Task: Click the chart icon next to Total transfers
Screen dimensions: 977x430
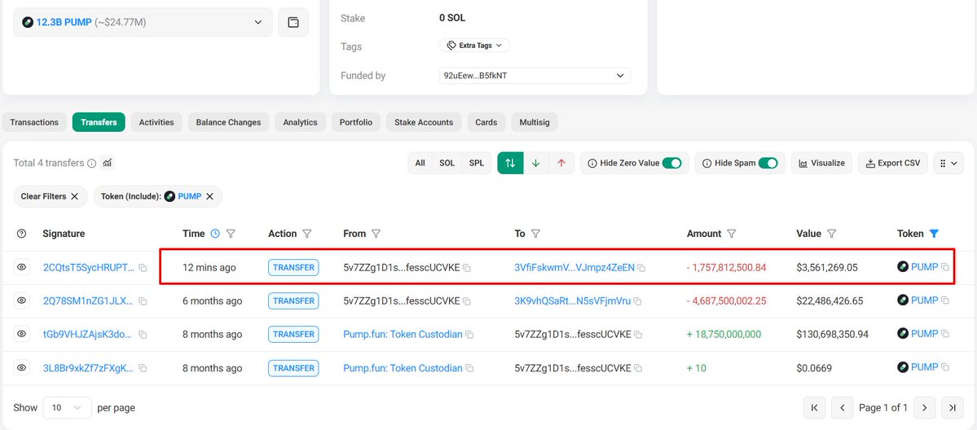Action: (x=108, y=163)
